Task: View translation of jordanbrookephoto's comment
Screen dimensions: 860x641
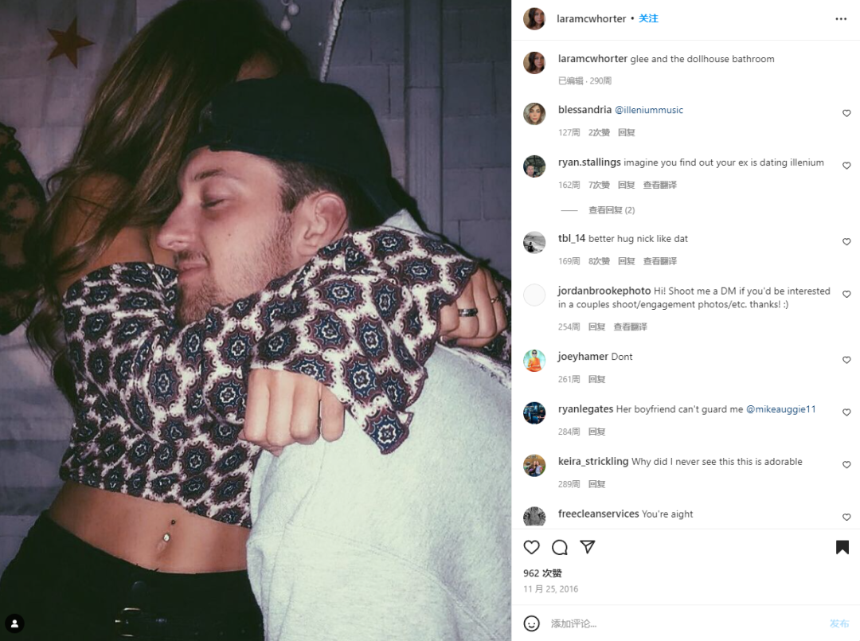Action: [630, 326]
